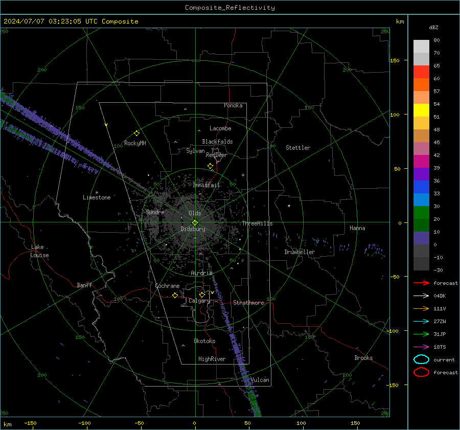Click the 18TS legend label
This screenshot has height=430, width=460.
440,347
